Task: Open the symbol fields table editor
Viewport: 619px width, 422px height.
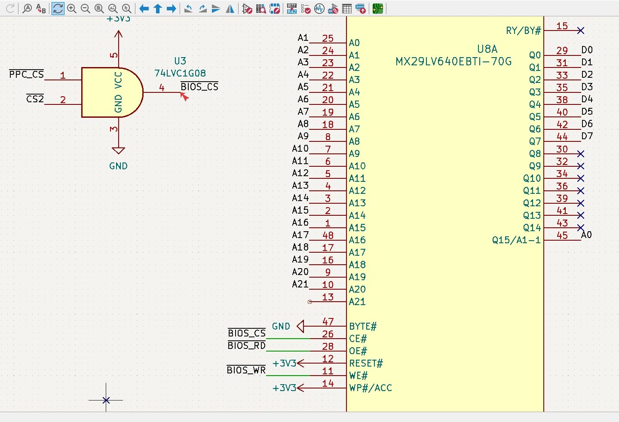Action: (x=347, y=9)
